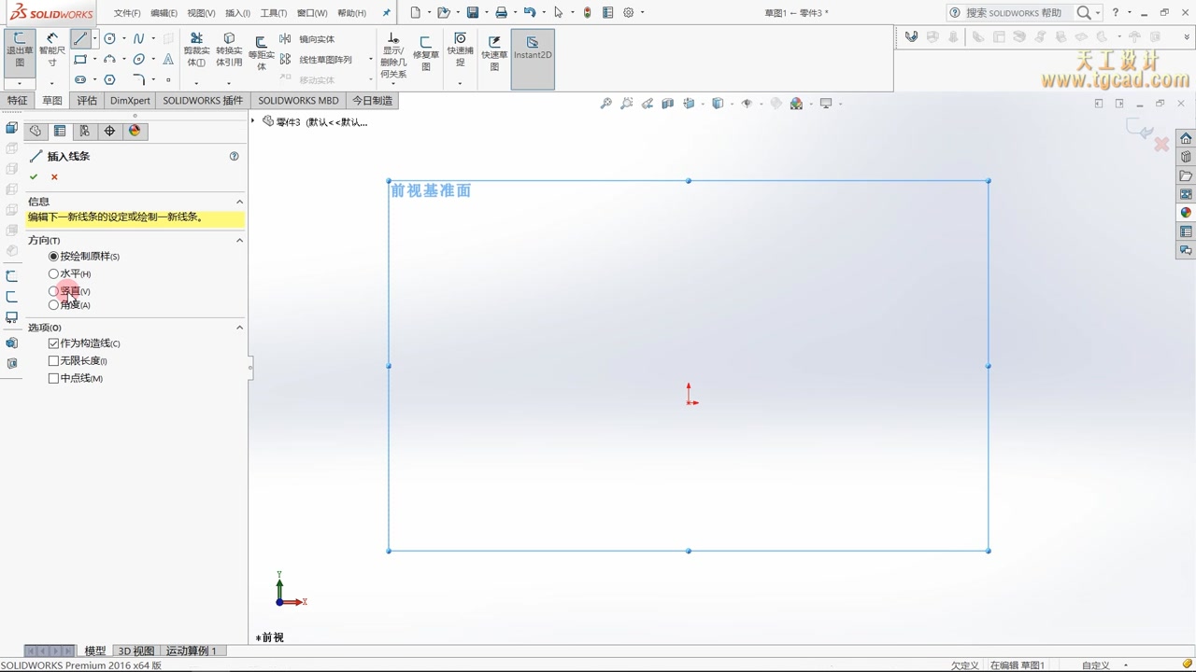Viewport: 1196px width, 672px height.
Task: Click Zoom to Area in the view toolbar
Action: point(626,104)
